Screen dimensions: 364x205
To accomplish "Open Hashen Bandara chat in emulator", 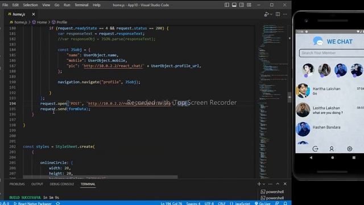I will click(x=330, y=129).
